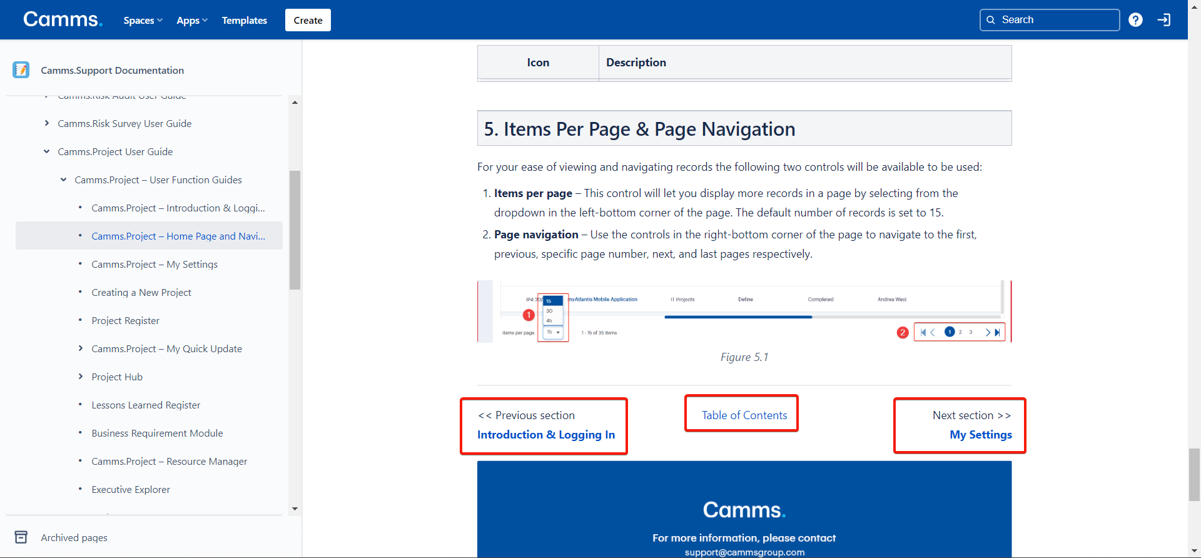Open the Apps dropdown menu

pyautogui.click(x=191, y=20)
